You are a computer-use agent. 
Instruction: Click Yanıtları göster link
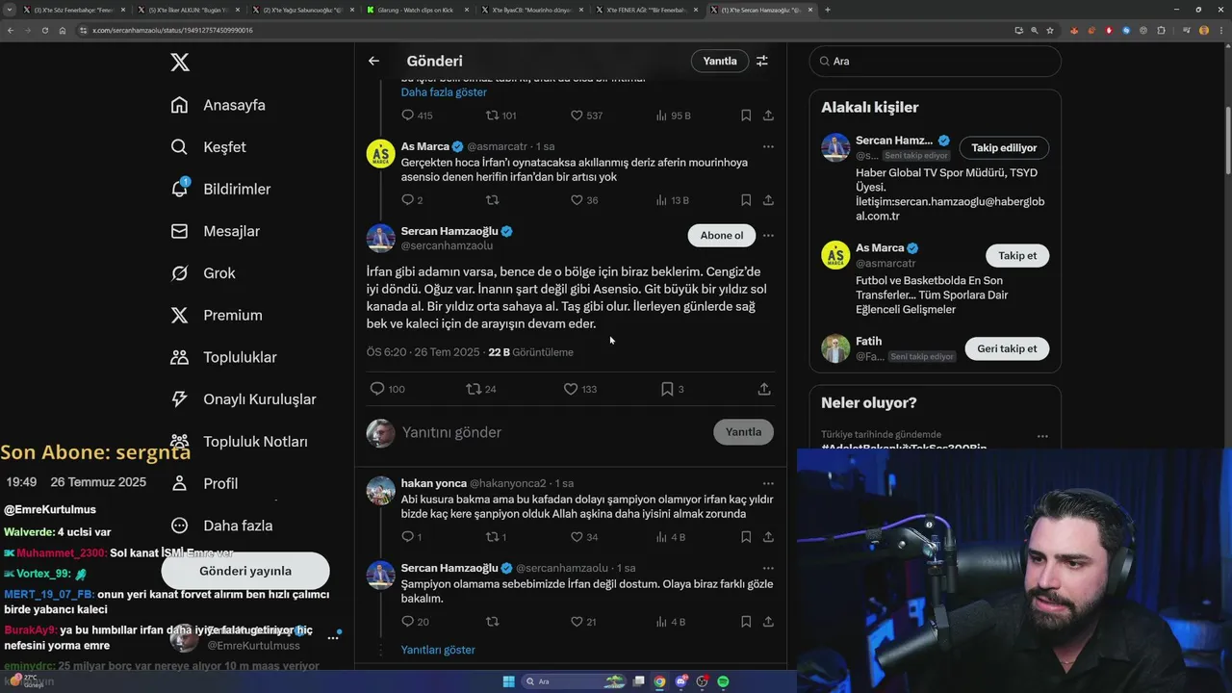[438, 650]
